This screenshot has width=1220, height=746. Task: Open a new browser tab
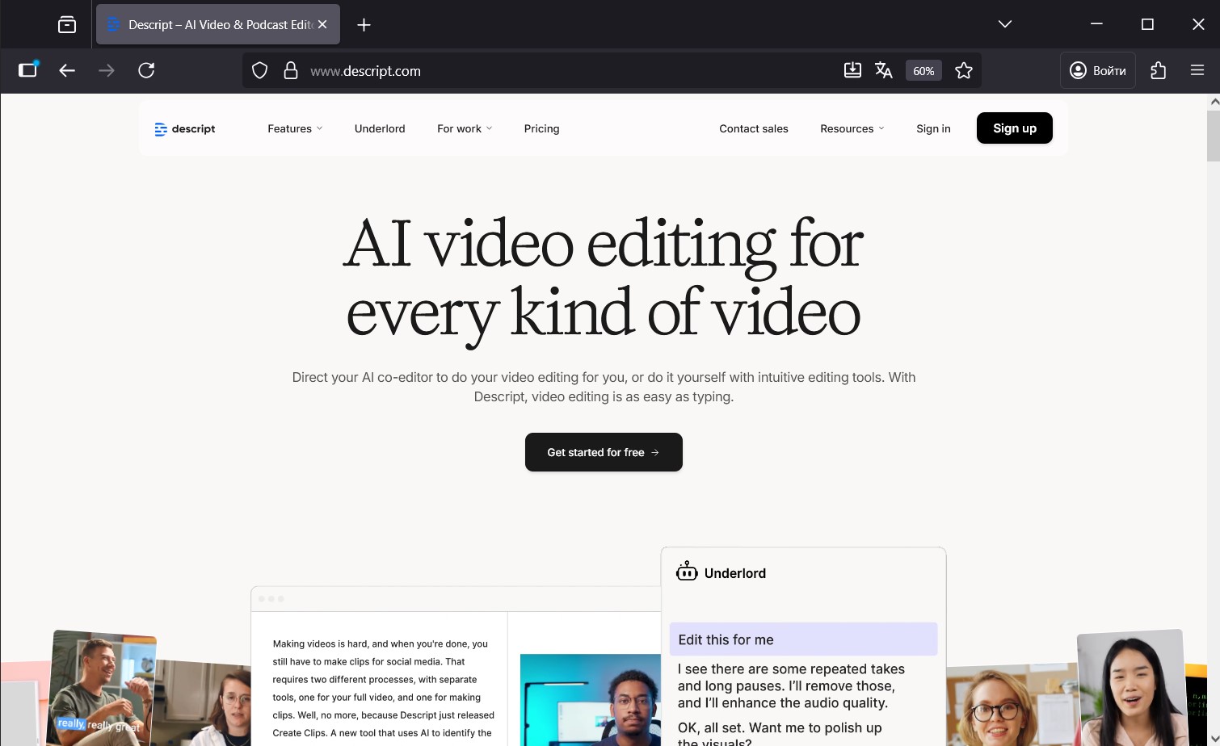[x=364, y=25]
